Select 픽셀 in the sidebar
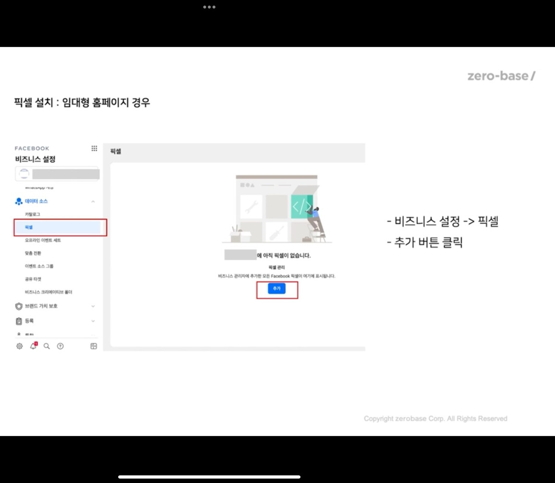 click(x=29, y=227)
